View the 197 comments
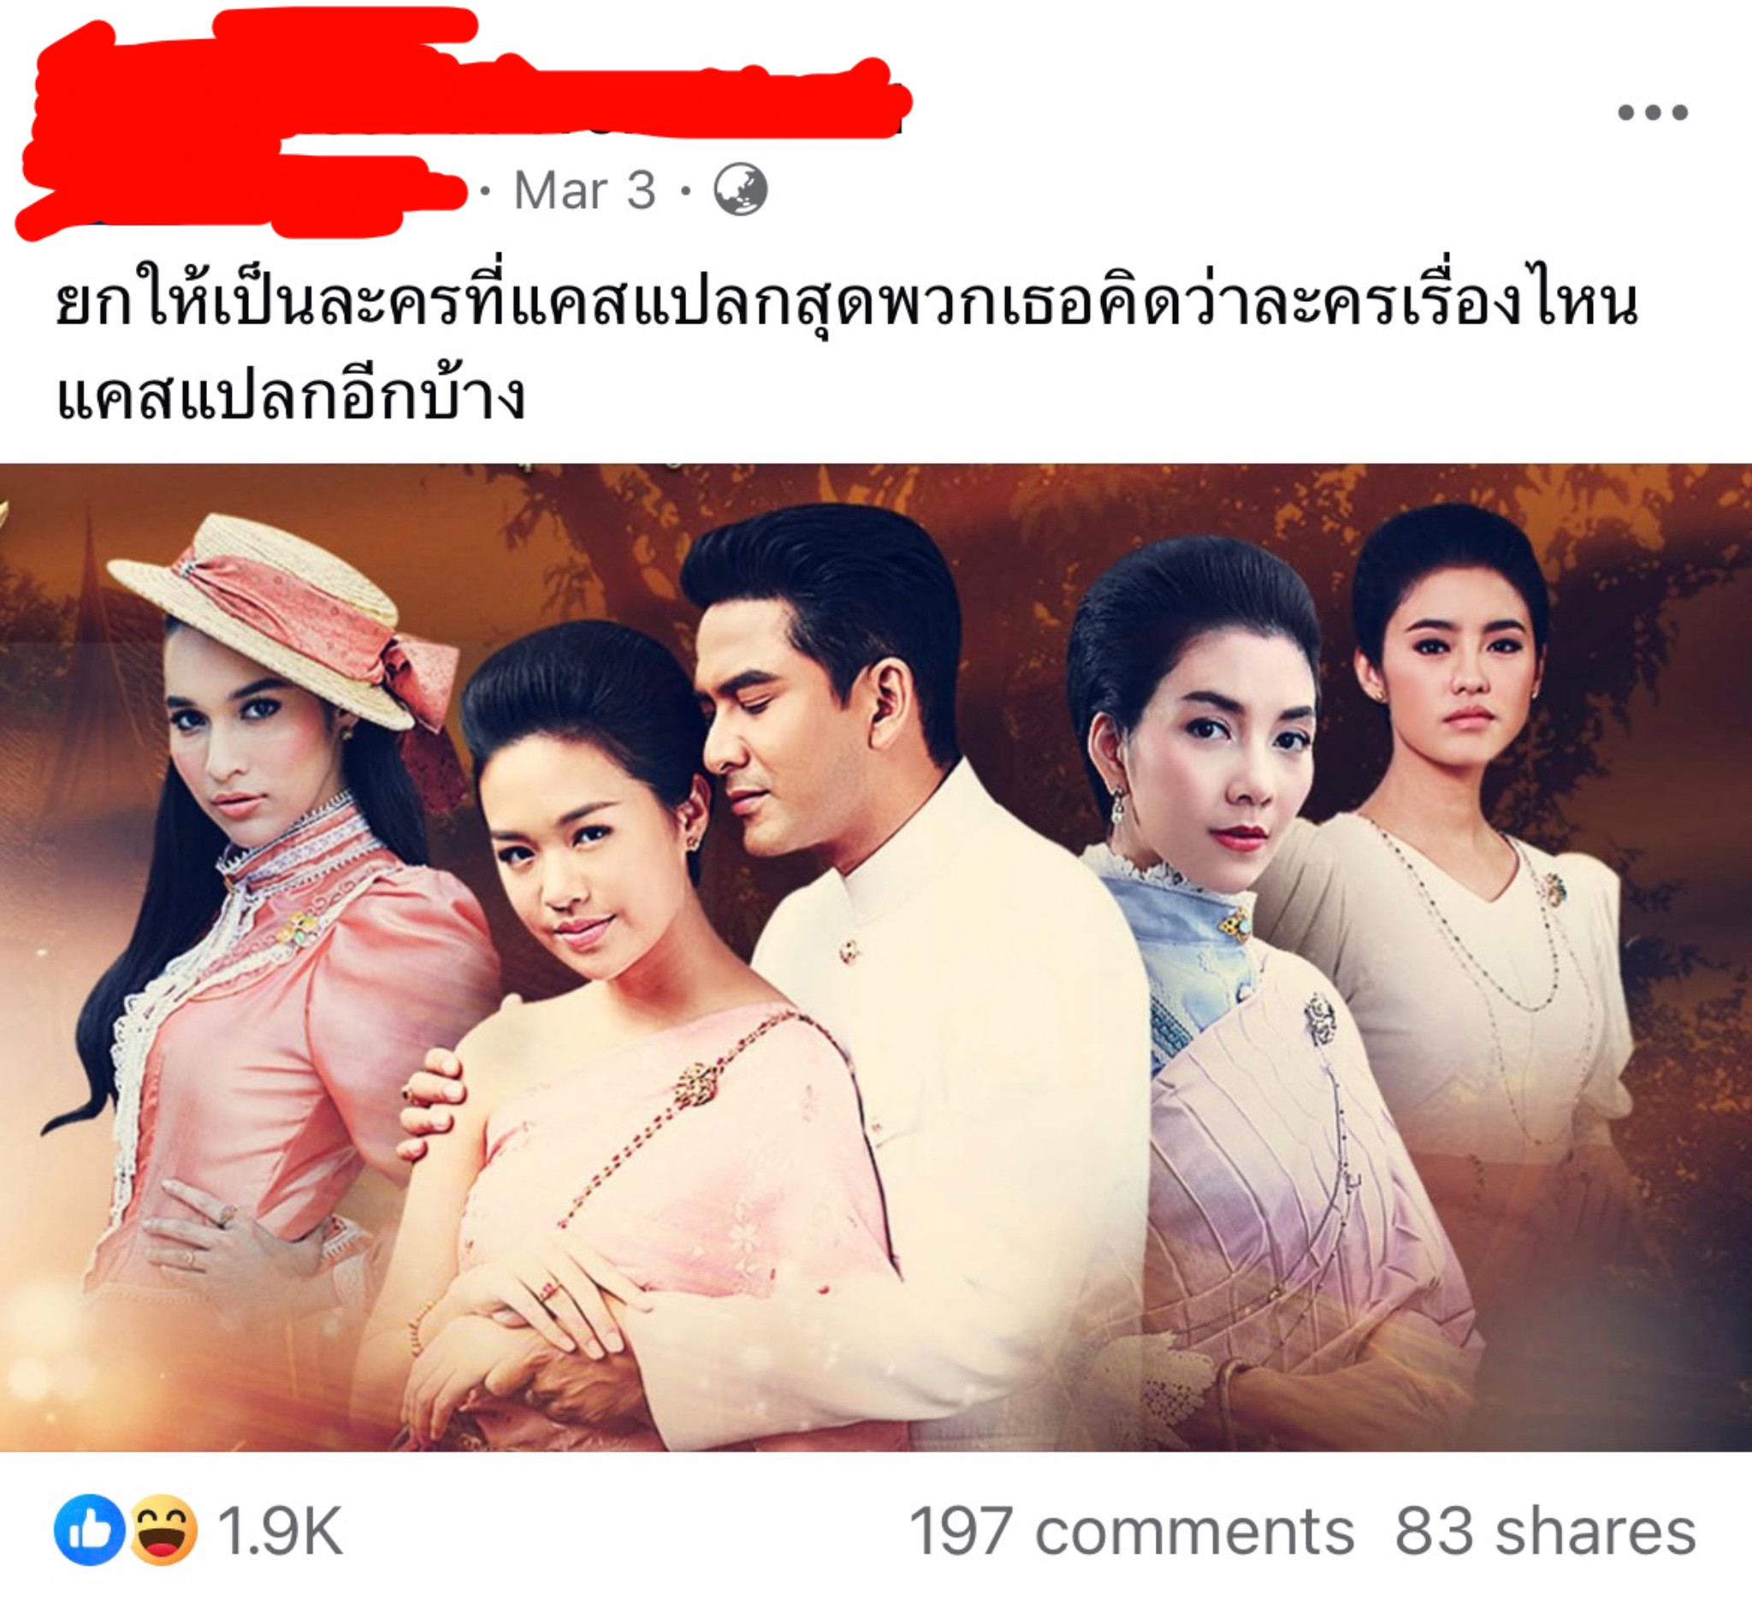 pyautogui.click(x=1132, y=1531)
